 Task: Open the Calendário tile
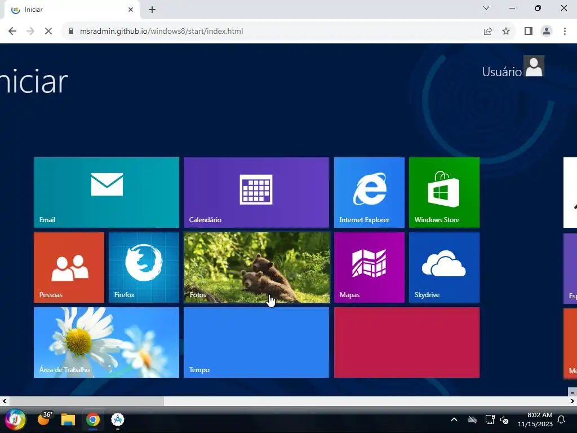[x=256, y=192]
